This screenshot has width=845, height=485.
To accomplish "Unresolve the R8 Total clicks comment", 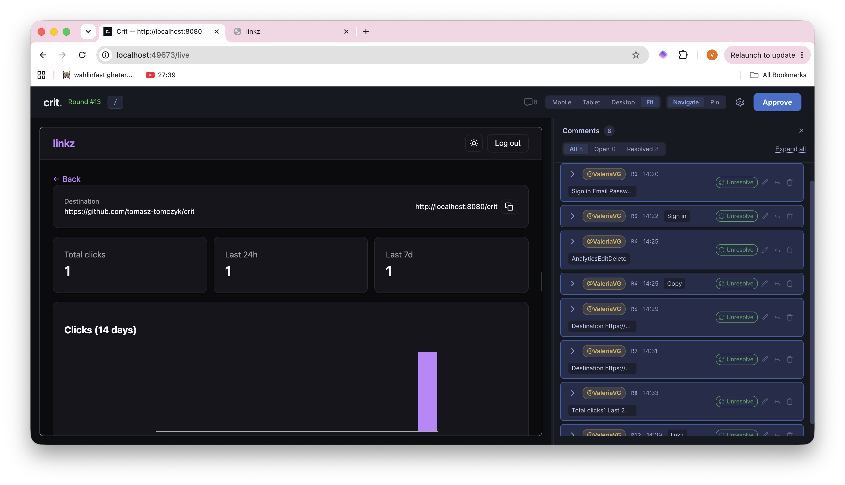I will [736, 401].
